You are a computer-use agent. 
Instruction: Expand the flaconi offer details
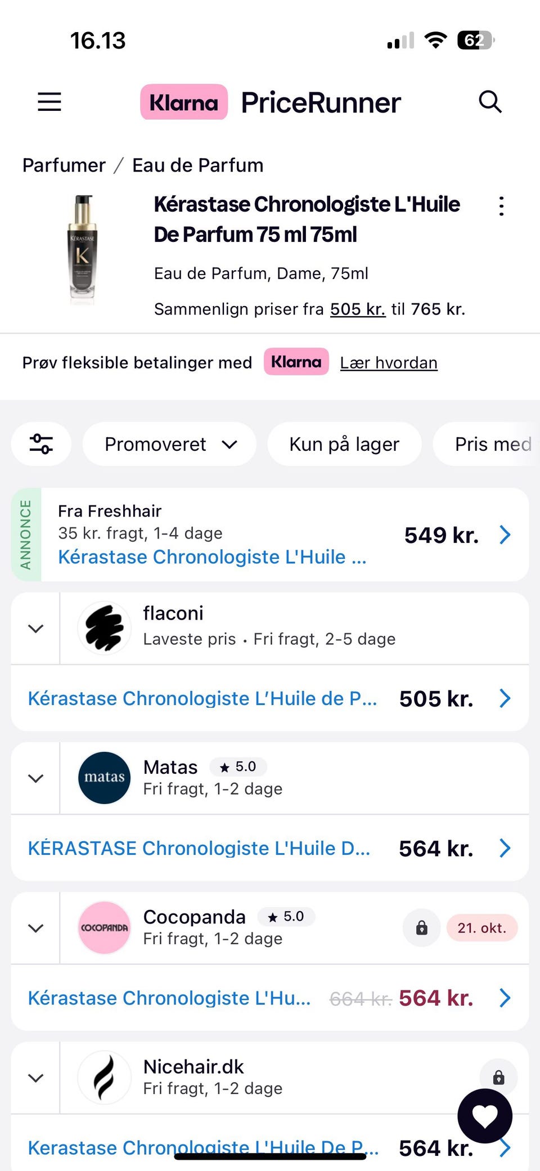tap(35, 628)
